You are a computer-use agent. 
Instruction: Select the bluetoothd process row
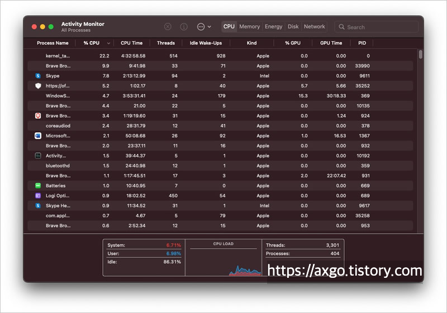[220, 166]
